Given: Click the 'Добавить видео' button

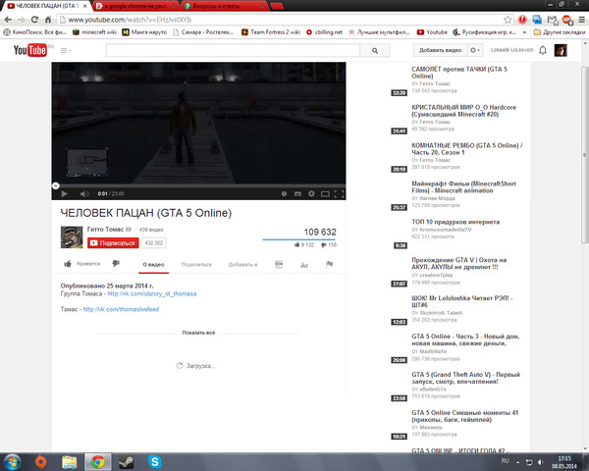Looking at the screenshot, I should tap(440, 50).
